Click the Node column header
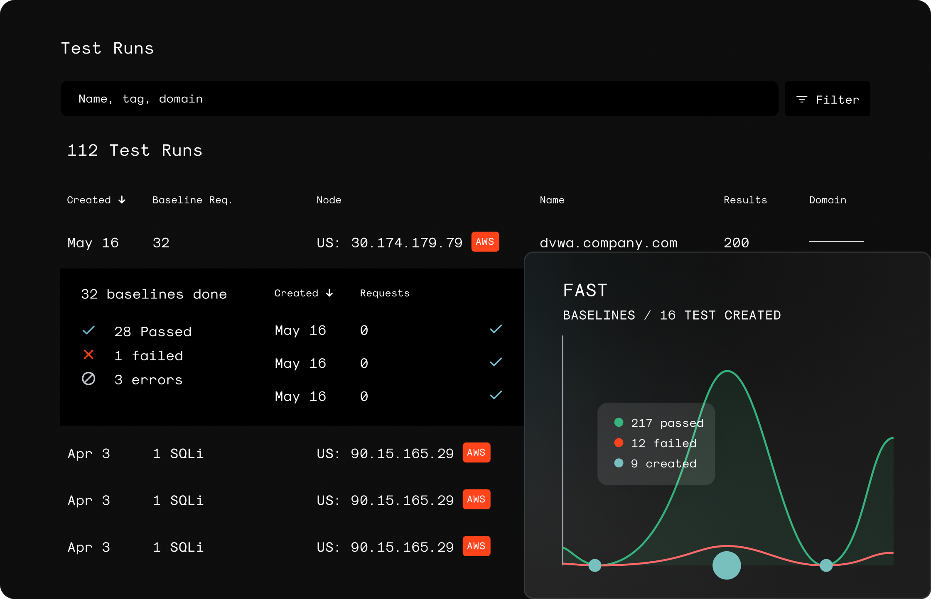 [329, 200]
